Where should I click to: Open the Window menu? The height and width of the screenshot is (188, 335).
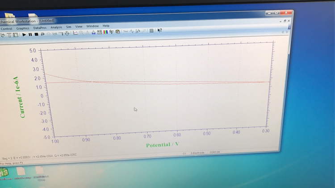tap(92, 26)
